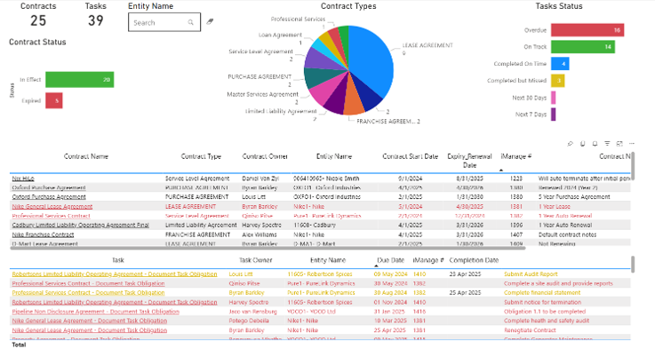This screenshot has height=349, width=655.
Task: Sort by Expiry_Renewal Date column header
Action: click(x=469, y=161)
